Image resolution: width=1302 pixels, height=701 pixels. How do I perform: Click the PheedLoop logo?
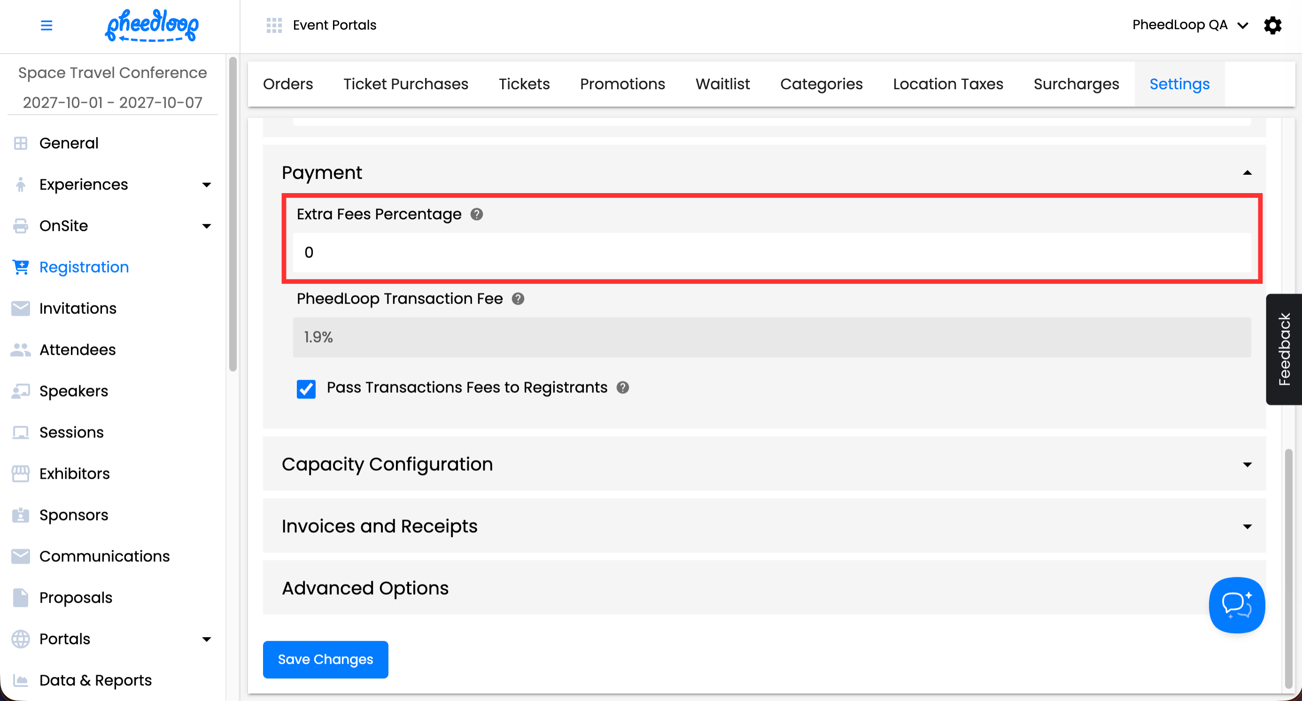[152, 25]
